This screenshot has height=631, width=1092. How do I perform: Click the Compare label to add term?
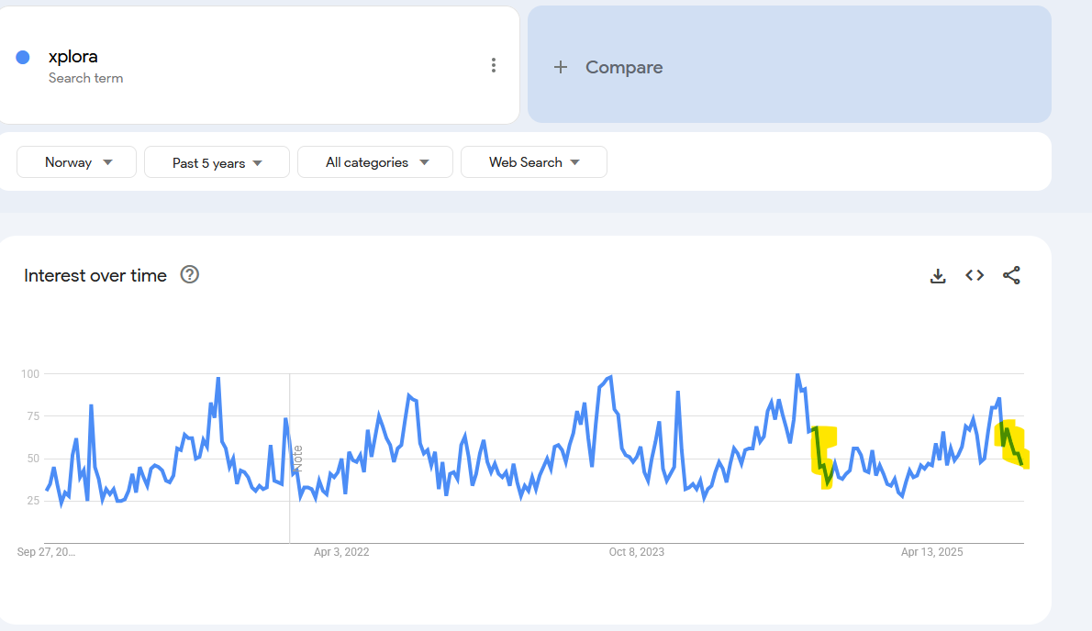(624, 67)
